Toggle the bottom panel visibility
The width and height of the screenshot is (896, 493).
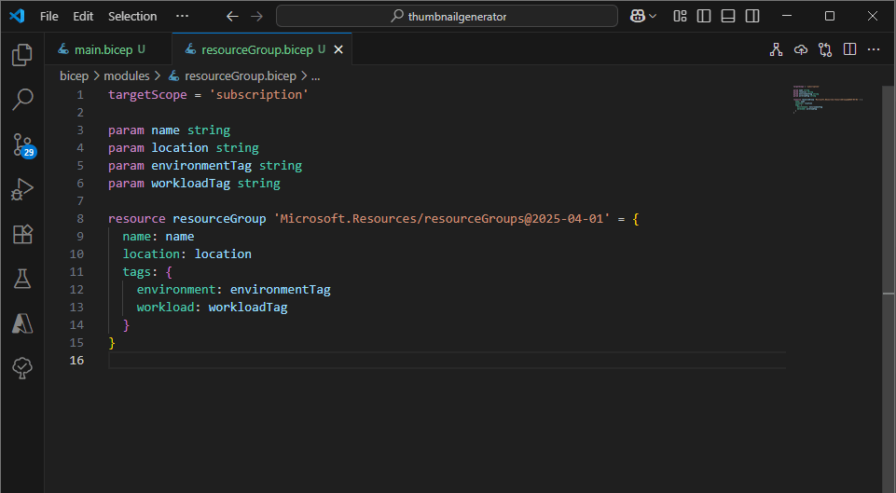click(728, 16)
